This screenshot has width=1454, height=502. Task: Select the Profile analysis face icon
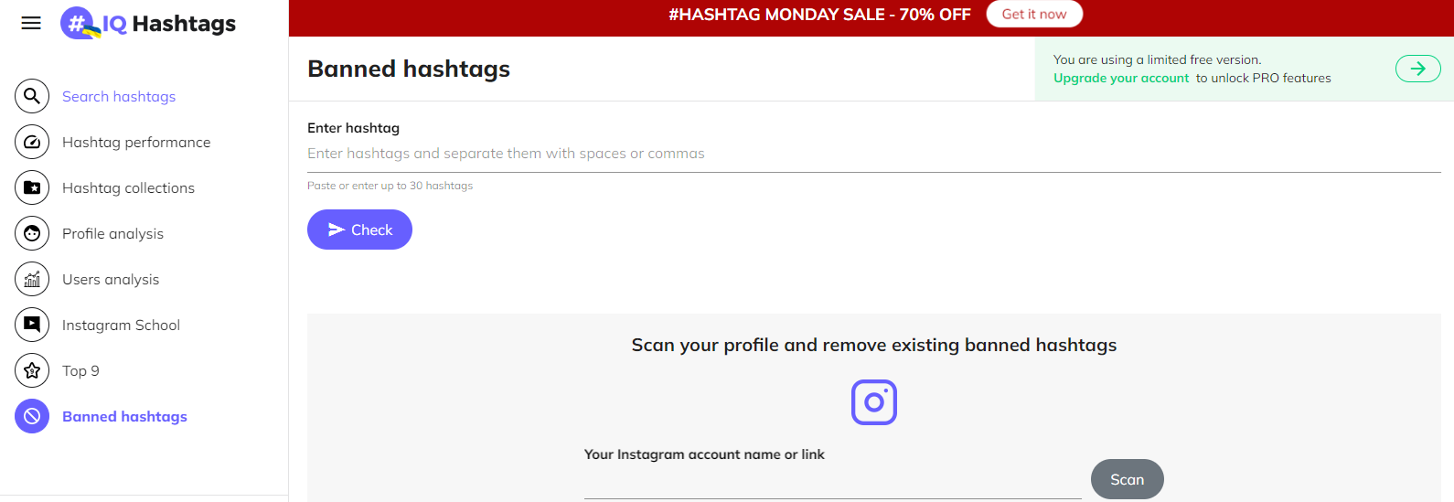point(32,233)
